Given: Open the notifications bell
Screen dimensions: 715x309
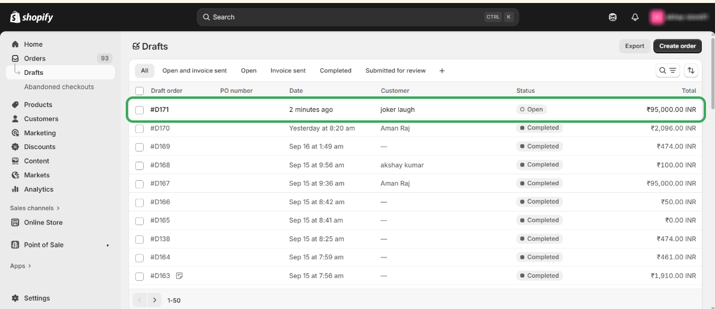Looking at the screenshot, I should click(x=635, y=17).
